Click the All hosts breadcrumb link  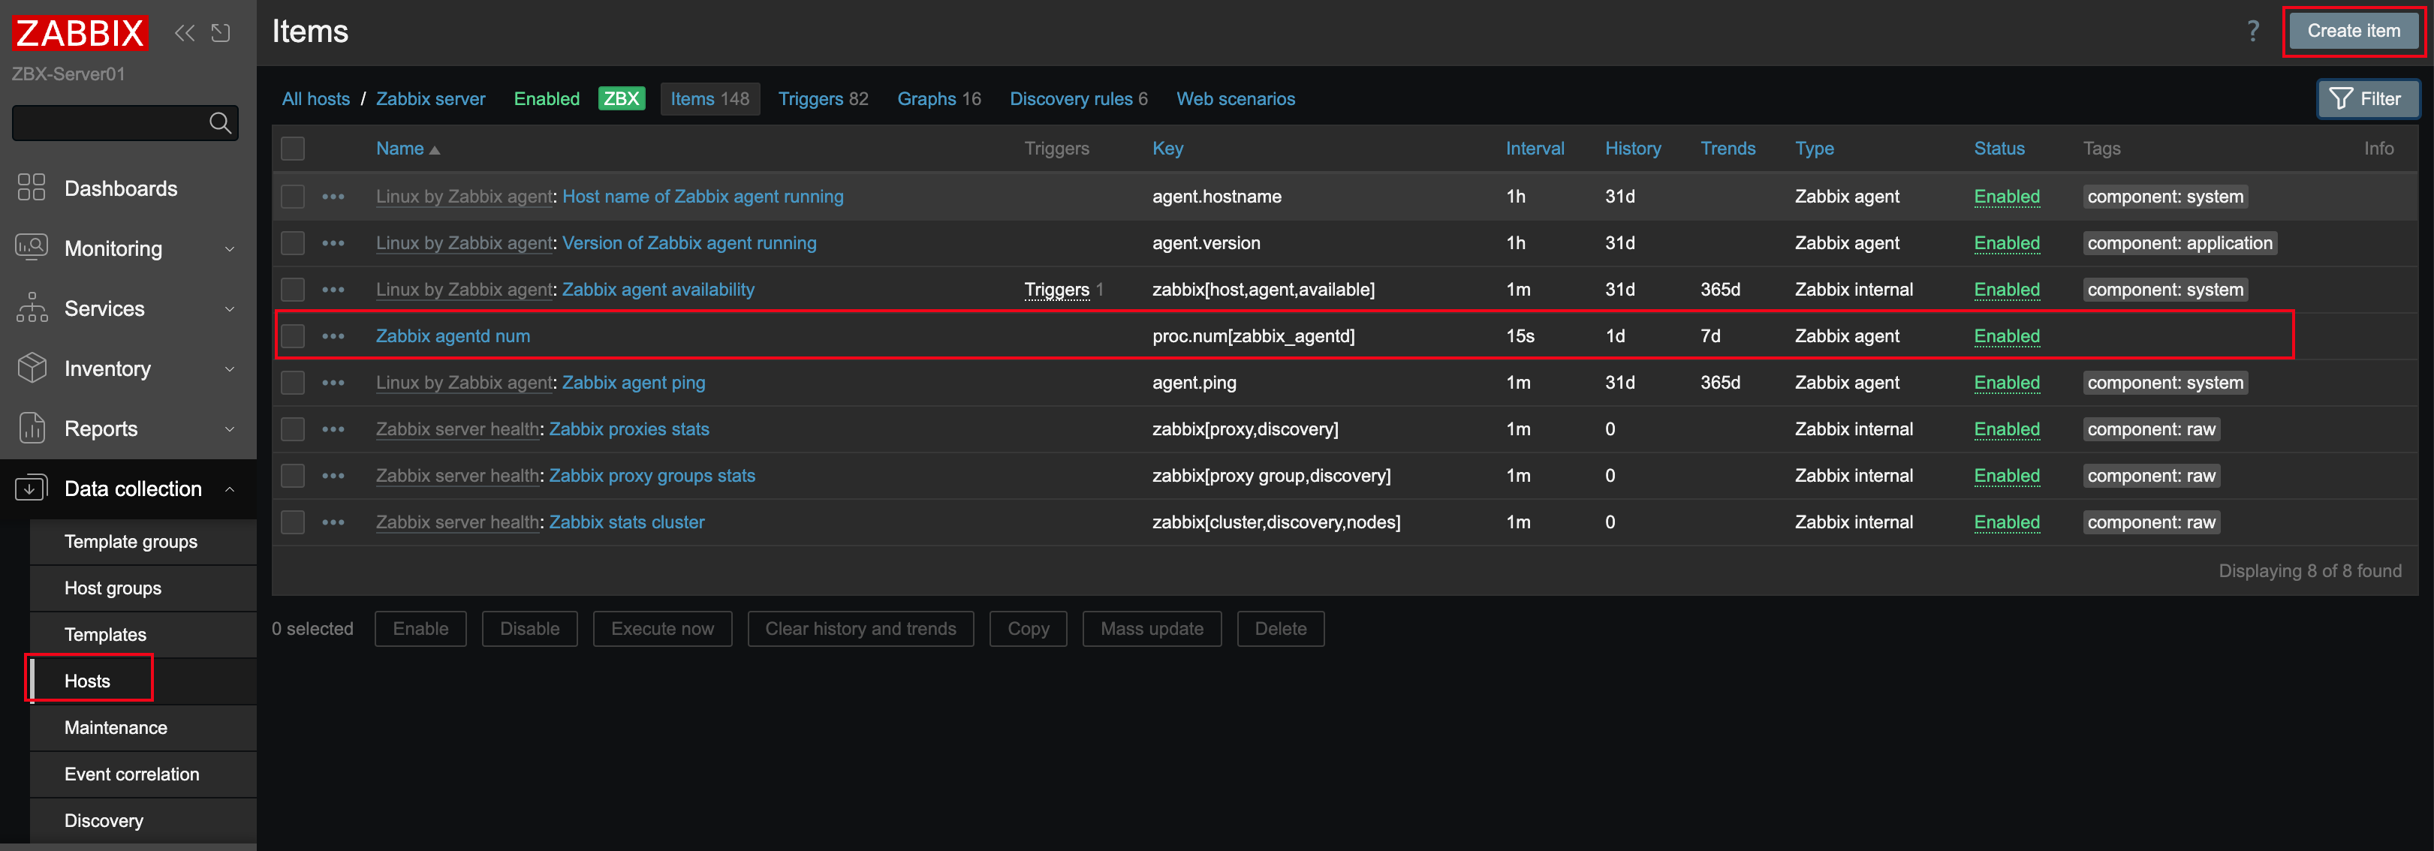point(315,98)
